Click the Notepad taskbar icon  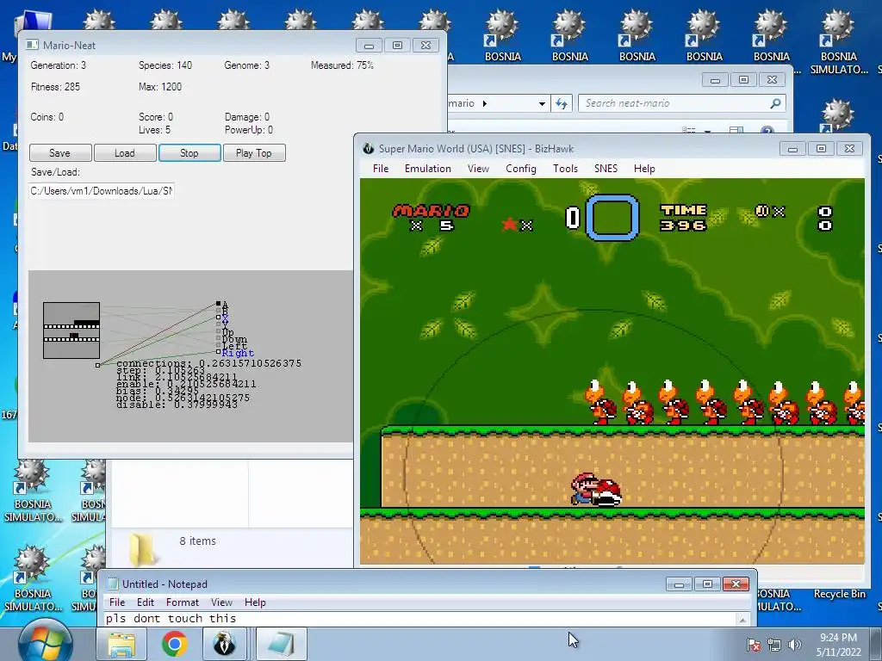tap(282, 644)
